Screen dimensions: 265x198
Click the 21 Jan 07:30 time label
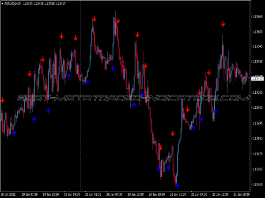199,194
